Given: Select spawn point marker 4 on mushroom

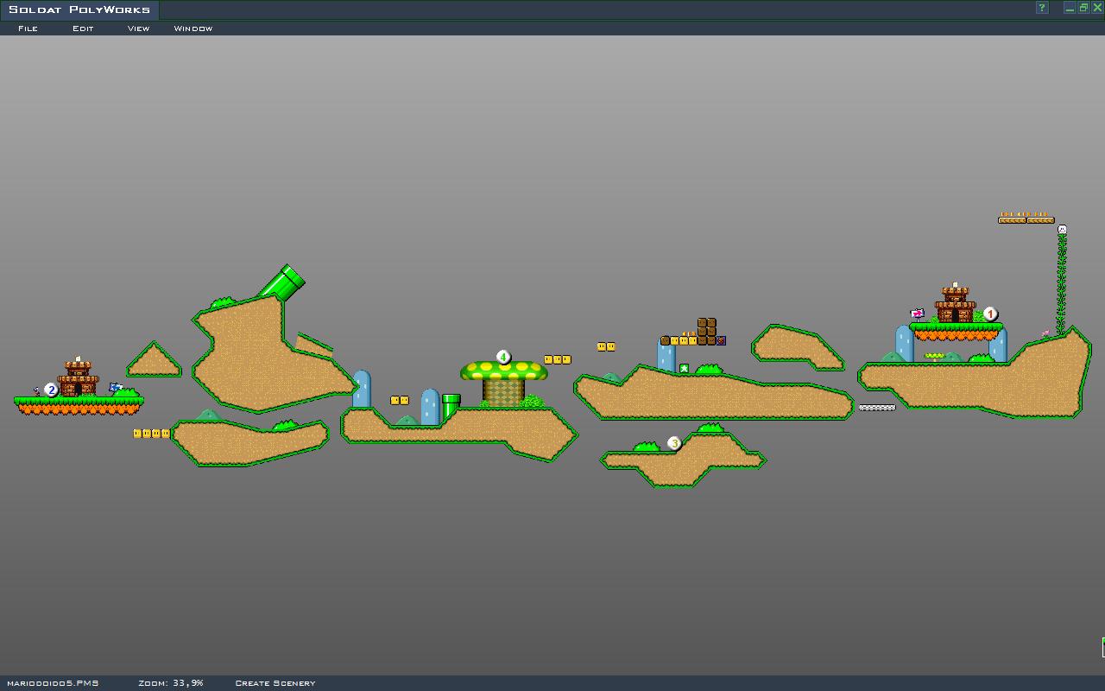Looking at the screenshot, I should click(x=503, y=358).
